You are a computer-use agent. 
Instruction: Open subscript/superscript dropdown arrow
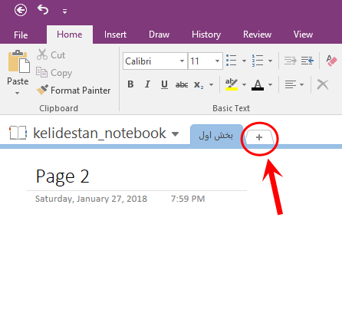pyautogui.click(x=211, y=84)
